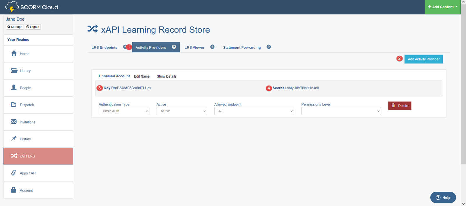
Task: Click help icon beside LRS Viewer tab
Action: tap(212, 47)
